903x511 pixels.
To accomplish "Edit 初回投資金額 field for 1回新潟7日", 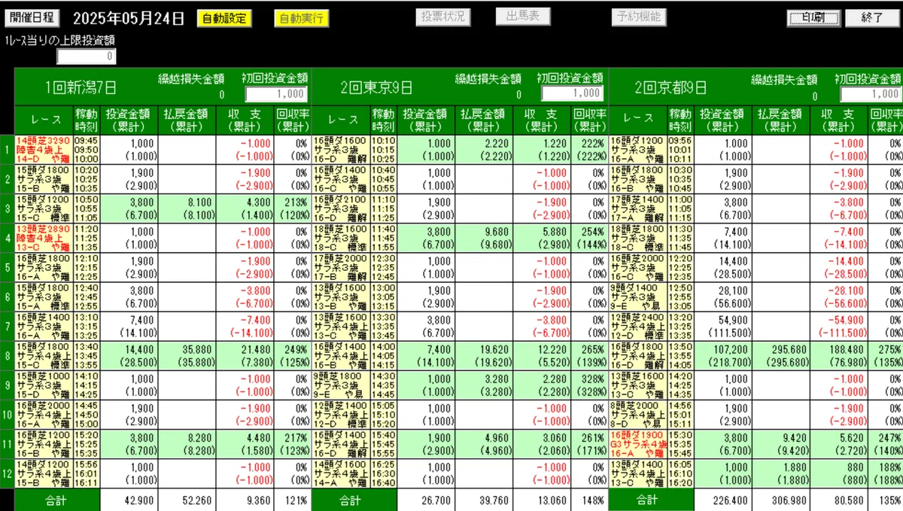I will tap(276, 93).
